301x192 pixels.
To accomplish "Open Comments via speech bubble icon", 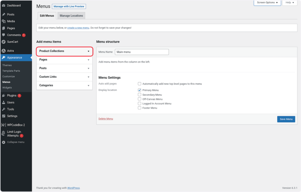I will 4,35.
